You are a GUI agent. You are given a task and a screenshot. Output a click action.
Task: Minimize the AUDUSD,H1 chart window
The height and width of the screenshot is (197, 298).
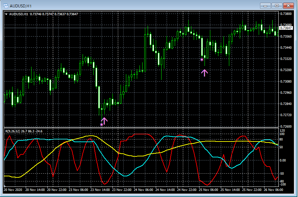(266, 5)
